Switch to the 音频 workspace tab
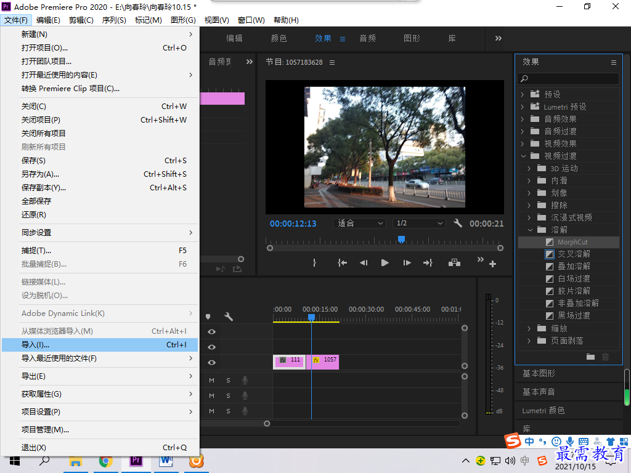The image size is (631, 473). 367,38
